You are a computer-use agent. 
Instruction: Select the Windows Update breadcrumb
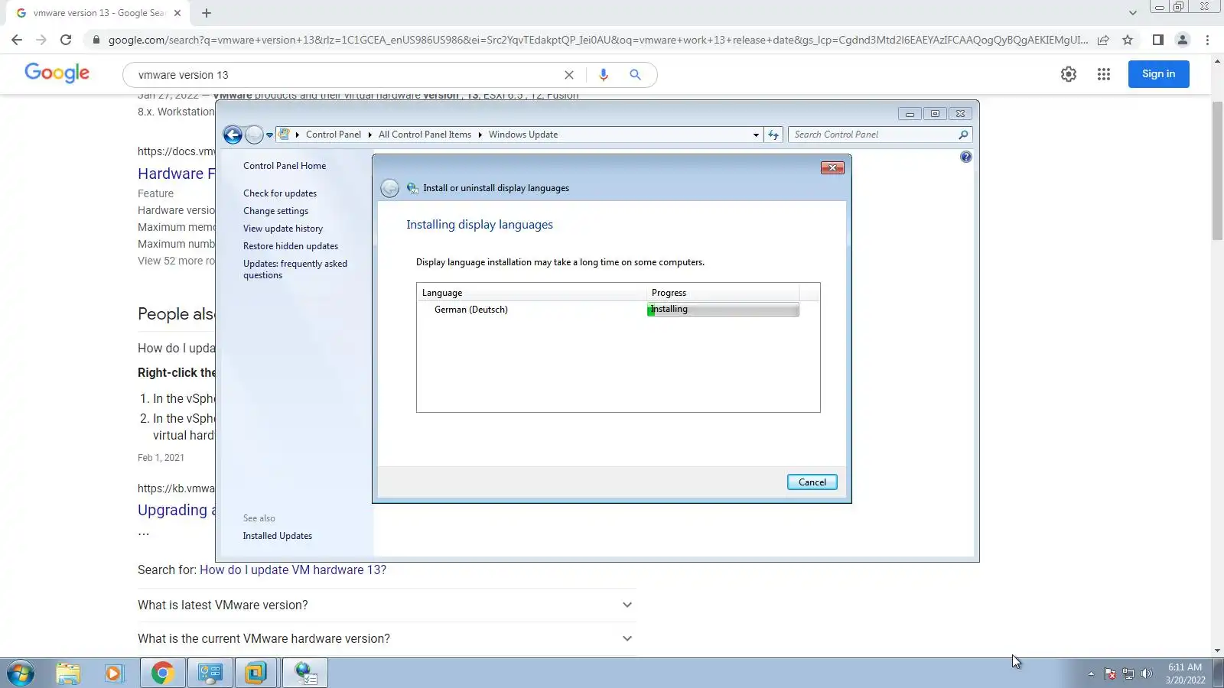523,135
